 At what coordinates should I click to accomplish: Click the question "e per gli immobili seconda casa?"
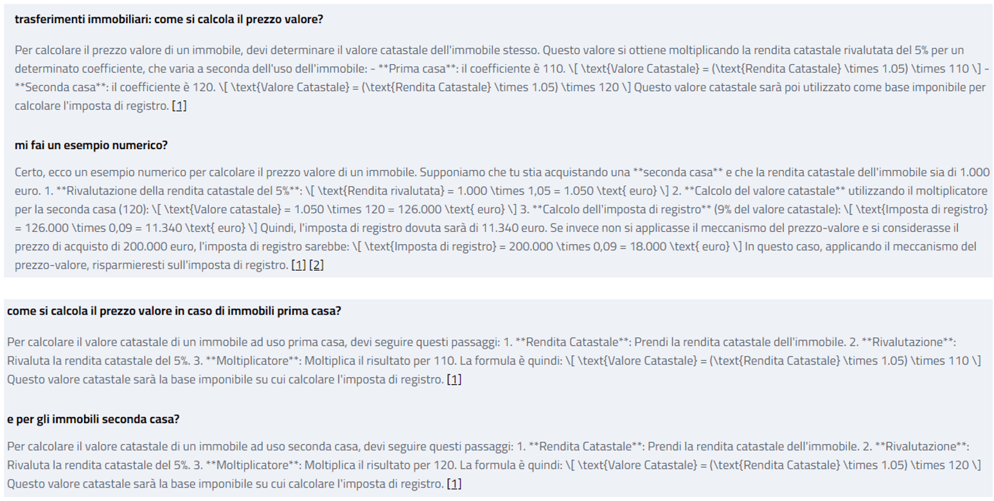pyautogui.click(x=93, y=419)
